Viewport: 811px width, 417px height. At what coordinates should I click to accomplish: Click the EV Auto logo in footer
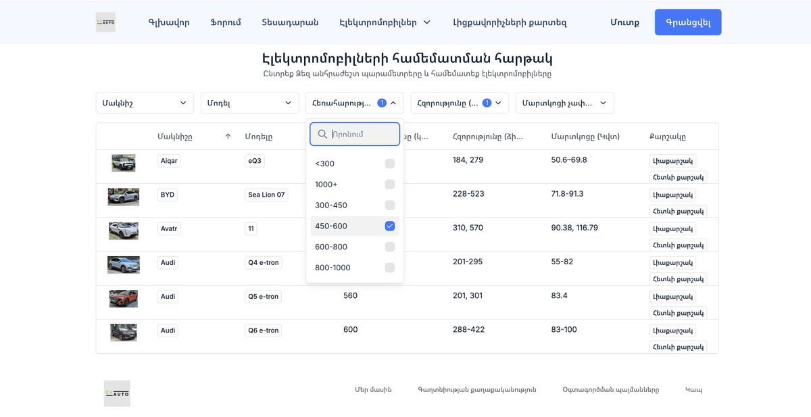pyautogui.click(x=117, y=393)
